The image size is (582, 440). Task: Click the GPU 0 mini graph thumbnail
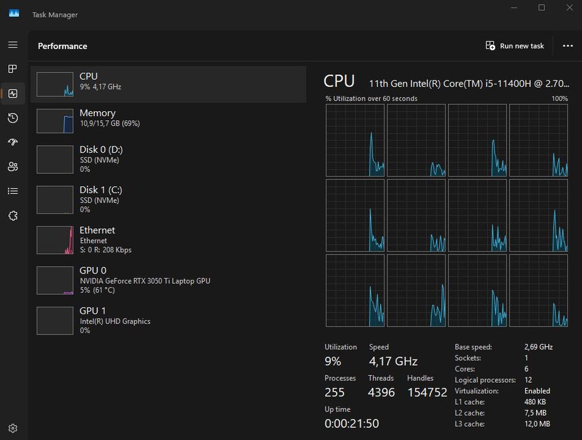tap(55, 280)
